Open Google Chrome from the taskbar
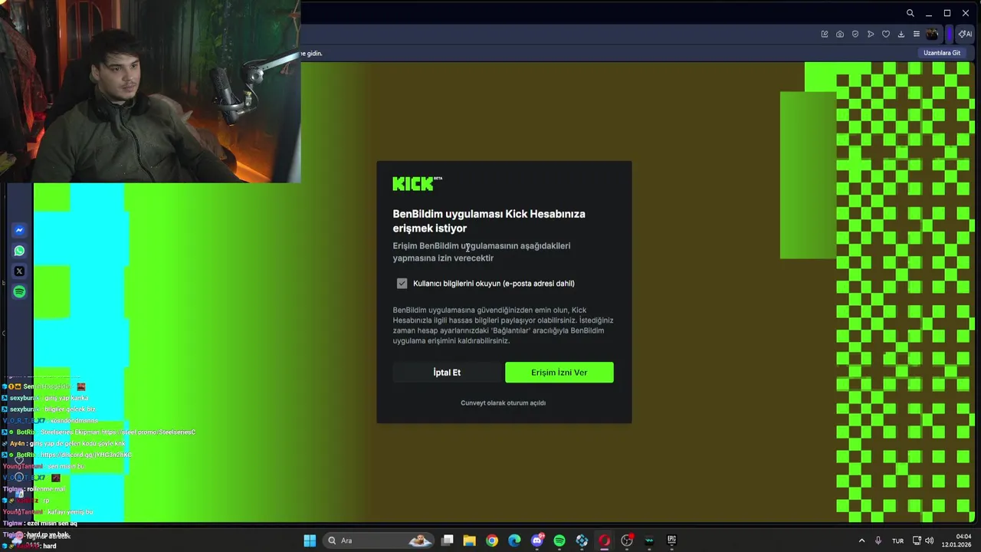 492,540
